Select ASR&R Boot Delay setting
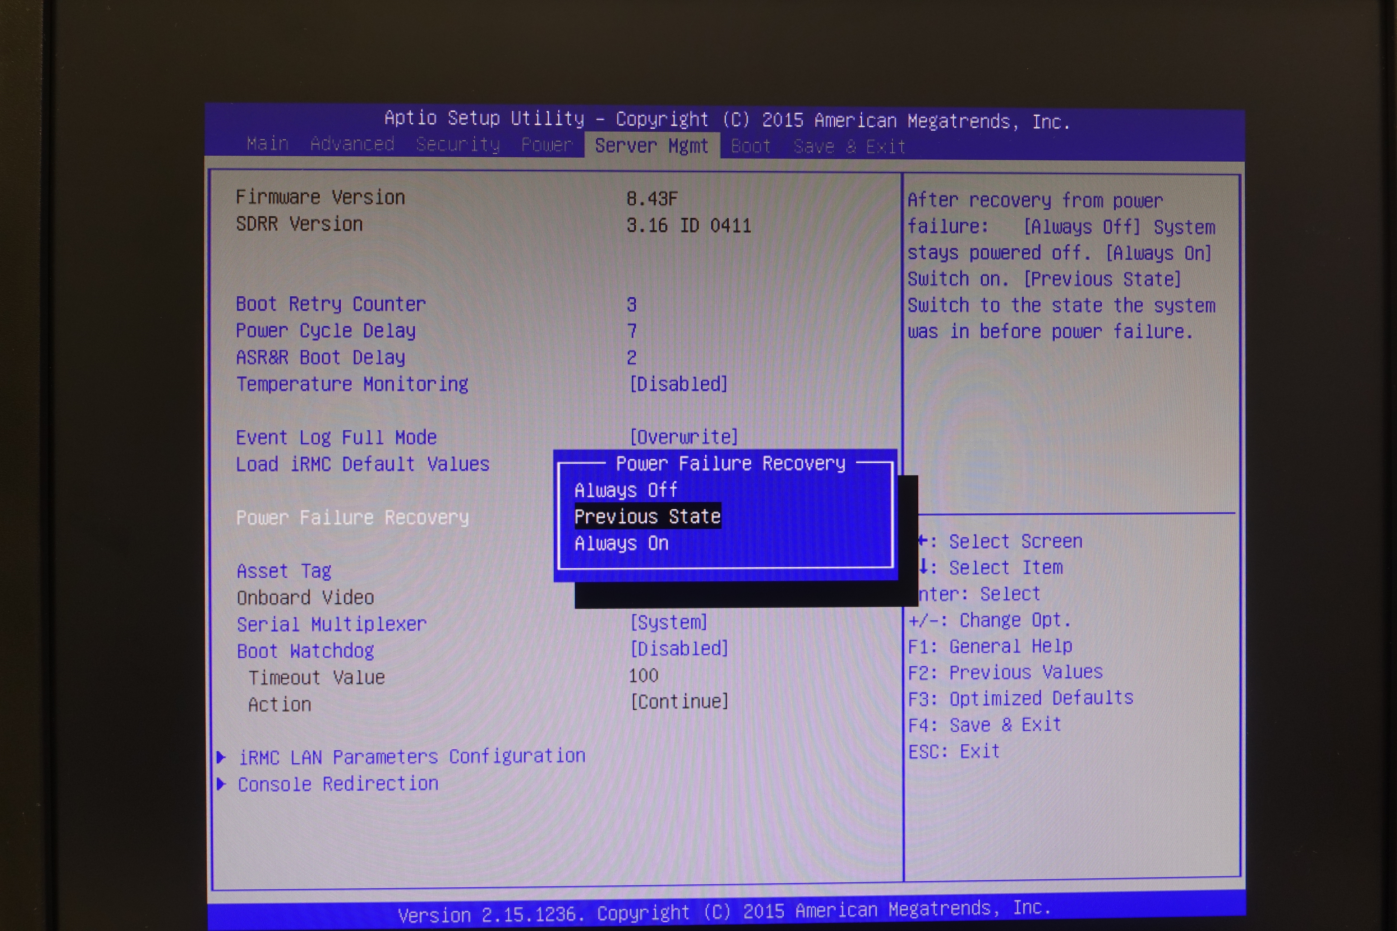Image resolution: width=1397 pixels, height=931 pixels. click(x=320, y=357)
